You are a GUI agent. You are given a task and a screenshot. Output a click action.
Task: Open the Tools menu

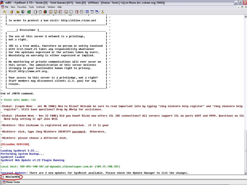(31, 7)
